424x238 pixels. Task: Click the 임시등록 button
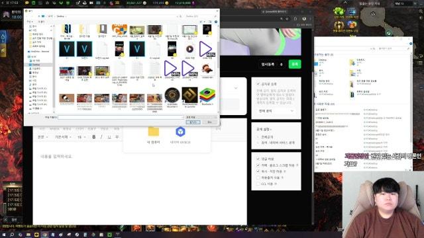point(268,64)
